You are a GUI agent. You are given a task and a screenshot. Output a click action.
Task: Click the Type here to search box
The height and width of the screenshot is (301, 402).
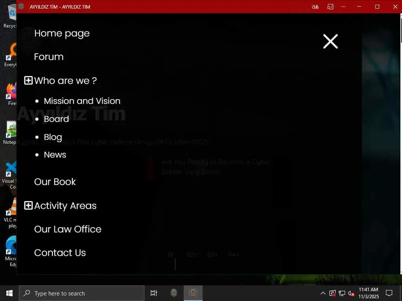tap(82, 293)
